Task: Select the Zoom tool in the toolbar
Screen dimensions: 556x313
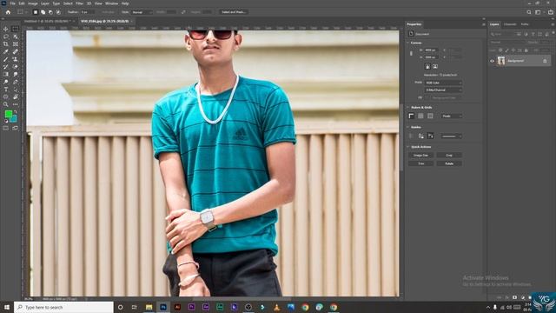Action: [6, 104]
